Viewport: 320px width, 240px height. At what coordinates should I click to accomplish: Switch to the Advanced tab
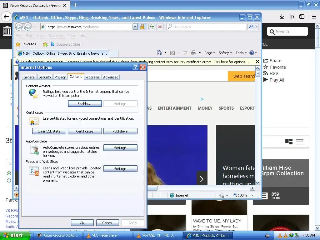pyautogui.click(x=111, y=77)
